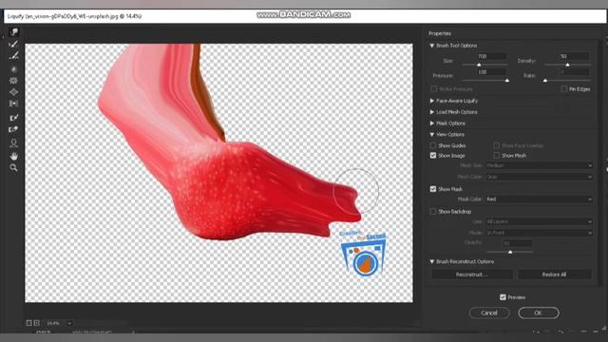Expand the Mask Options section
608x342 pixels.
[431, 123]
